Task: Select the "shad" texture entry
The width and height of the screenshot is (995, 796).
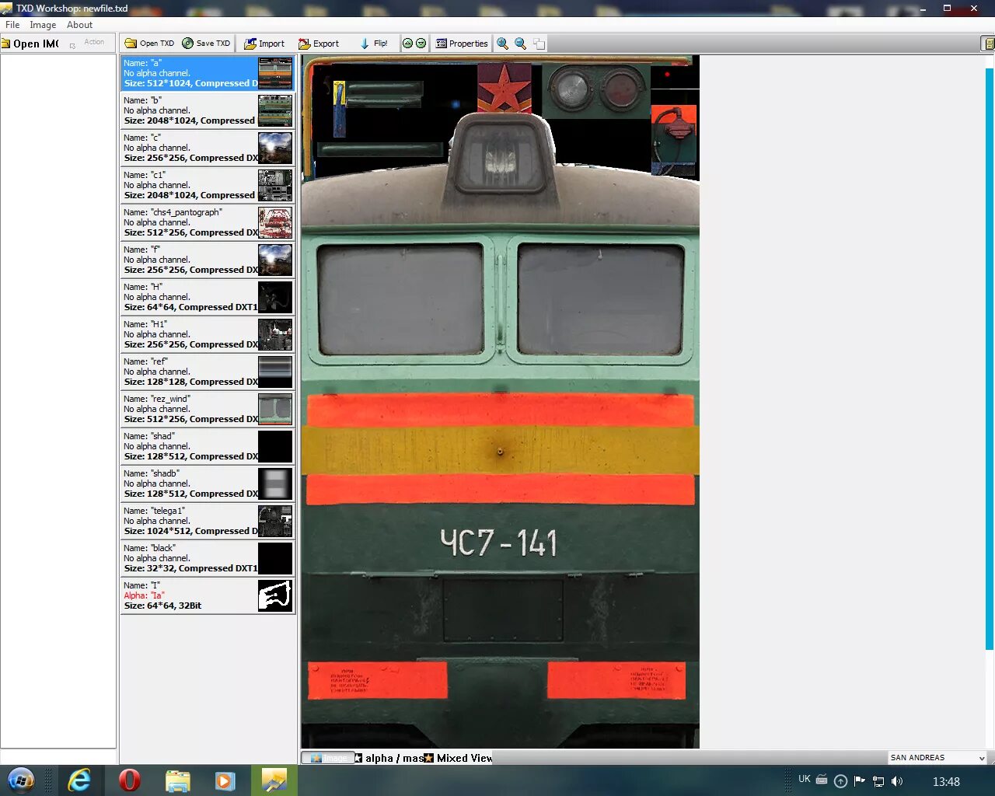Action: click(x=208, y=446)
